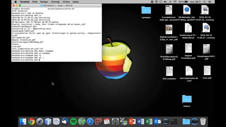Select DR Netradio webloc desktop file
Screen dimensions: 226x127
(x=187, y=13)
